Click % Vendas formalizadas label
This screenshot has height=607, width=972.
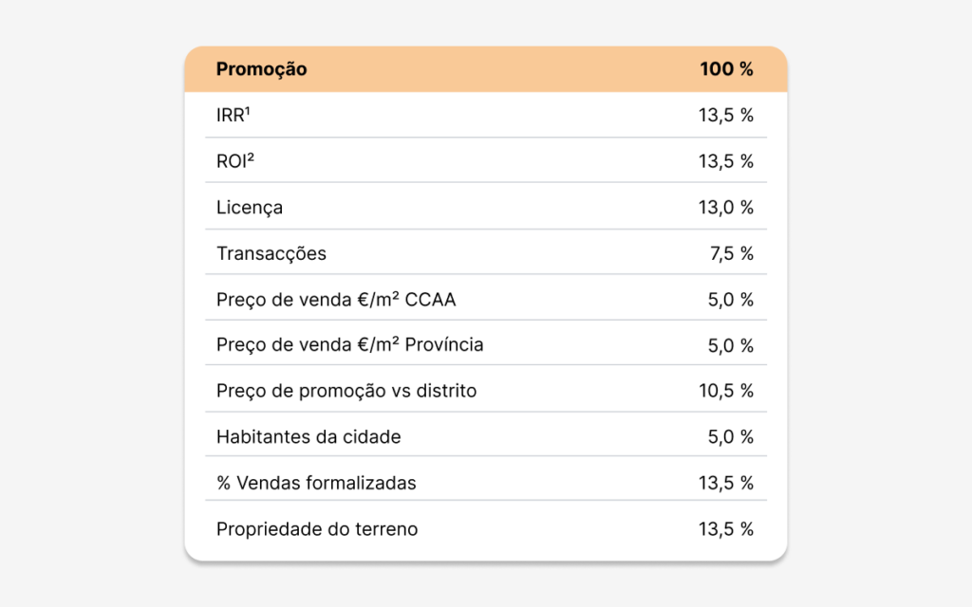[x=316, y=483]
